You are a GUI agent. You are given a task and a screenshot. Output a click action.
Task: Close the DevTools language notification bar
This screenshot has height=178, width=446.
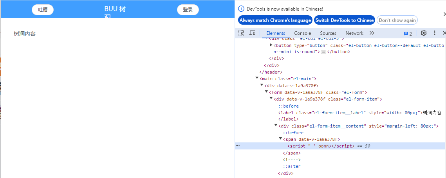(444, 14)
